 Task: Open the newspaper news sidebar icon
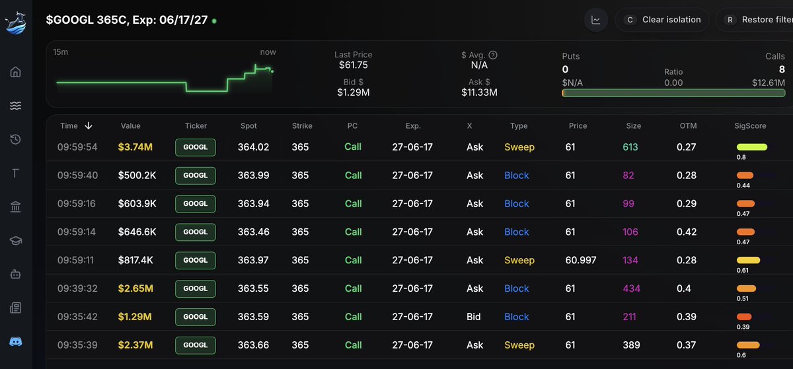(16, 308)
